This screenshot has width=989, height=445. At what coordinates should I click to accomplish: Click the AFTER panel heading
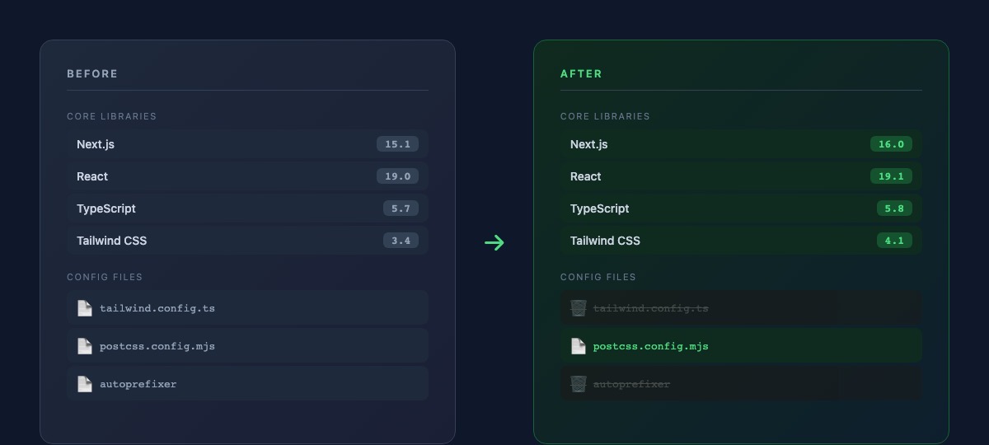[581, 74]
